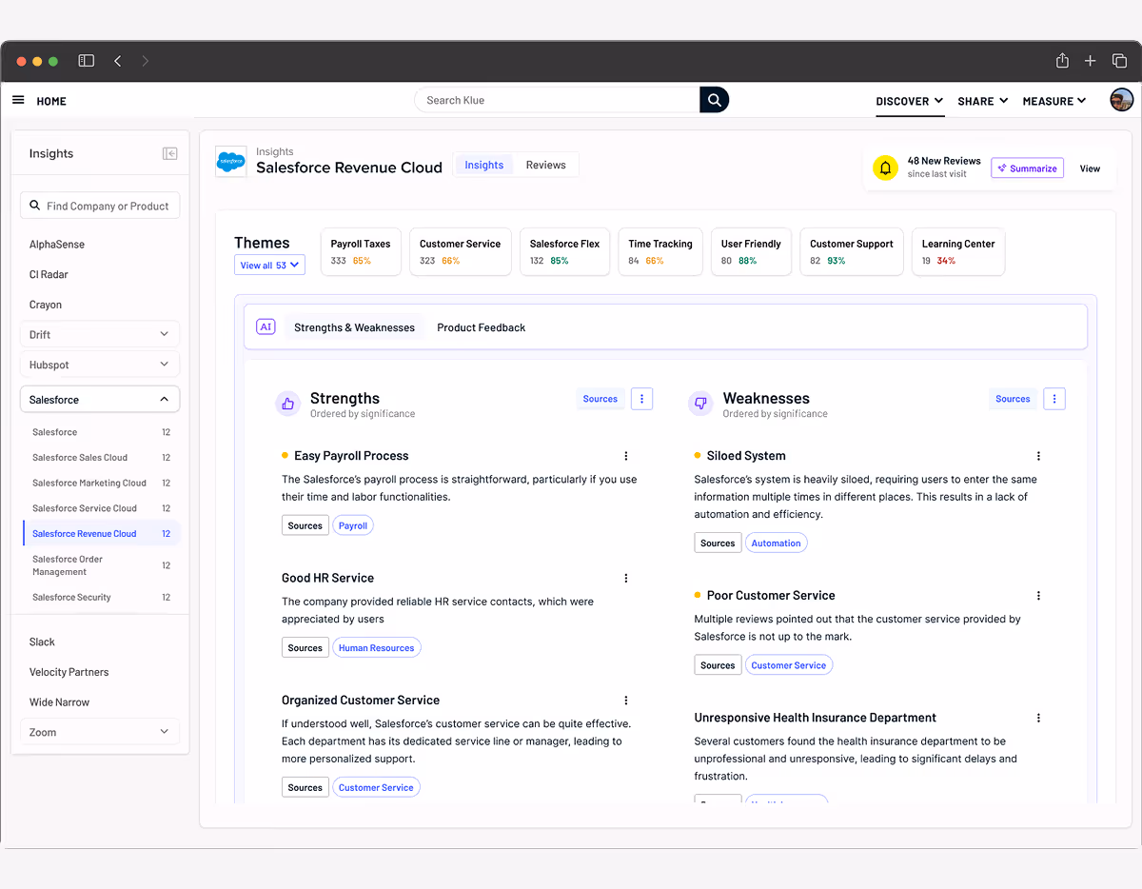Image resolution: width=1142 pixels, height=889 pixels.
Task: Click the yellow notification bell icon
Action: (885, 168)
